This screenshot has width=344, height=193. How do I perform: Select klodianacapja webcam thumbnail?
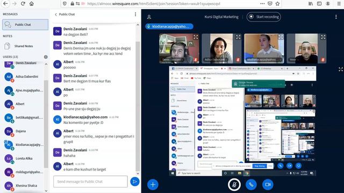264,48
